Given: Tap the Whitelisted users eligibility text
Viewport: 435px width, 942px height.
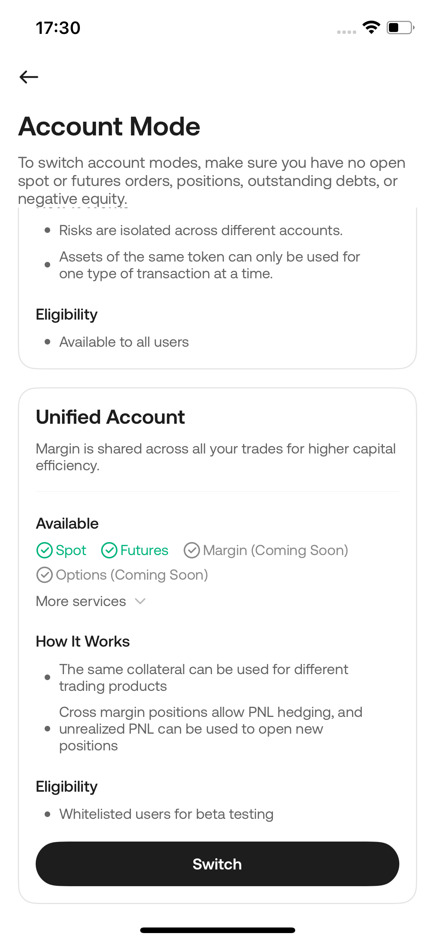Looking at the screenshot, I should coord(166,814).
